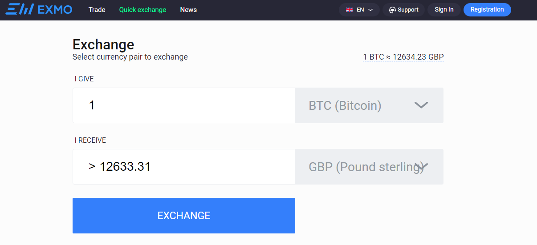537x245 pixels.
Task: Select the Quick exchange menu item
Action: coord(142,10)
